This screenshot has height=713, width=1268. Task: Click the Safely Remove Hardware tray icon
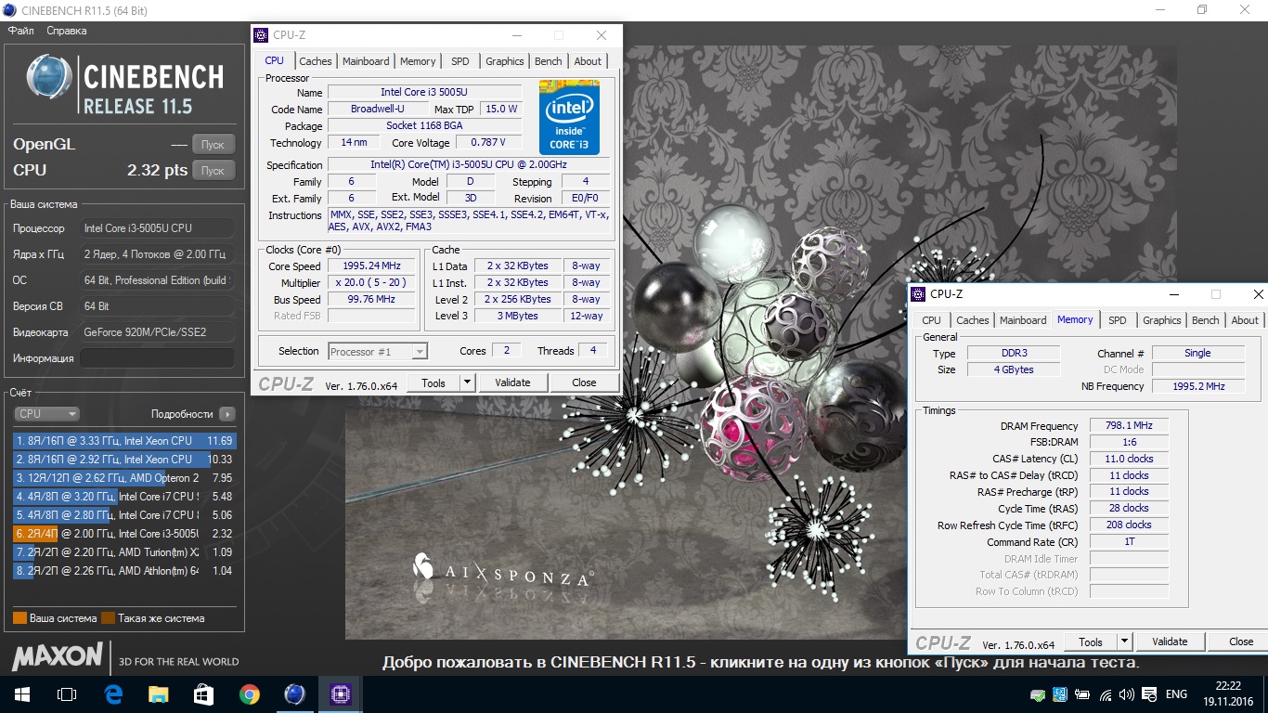[1039, 694]
